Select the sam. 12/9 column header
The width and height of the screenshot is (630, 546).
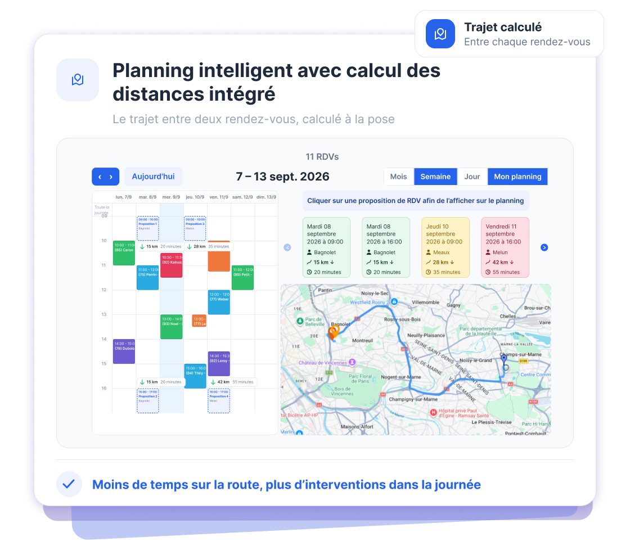click(x=242, y=197)
